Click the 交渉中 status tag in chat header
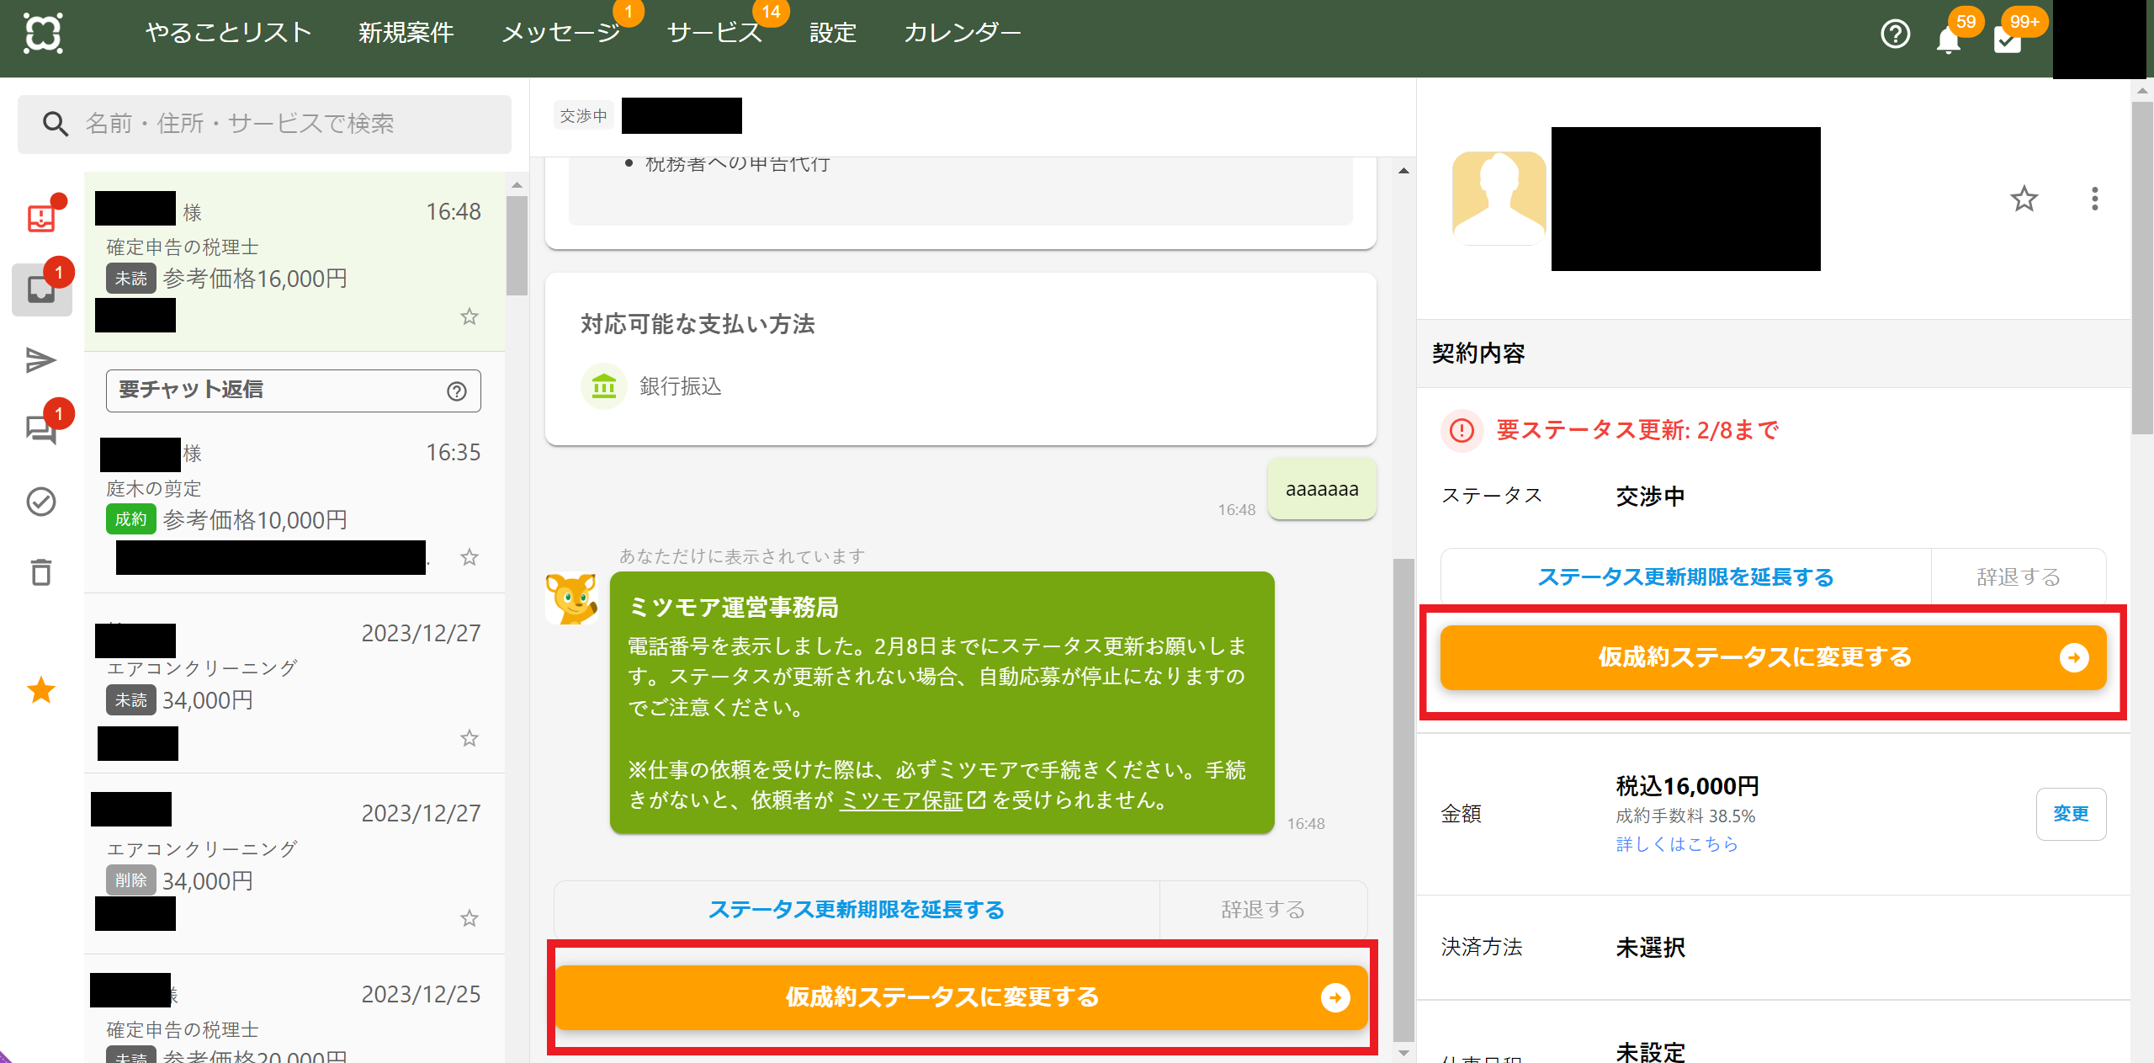 pyautogui.click(x=584, y=116)
